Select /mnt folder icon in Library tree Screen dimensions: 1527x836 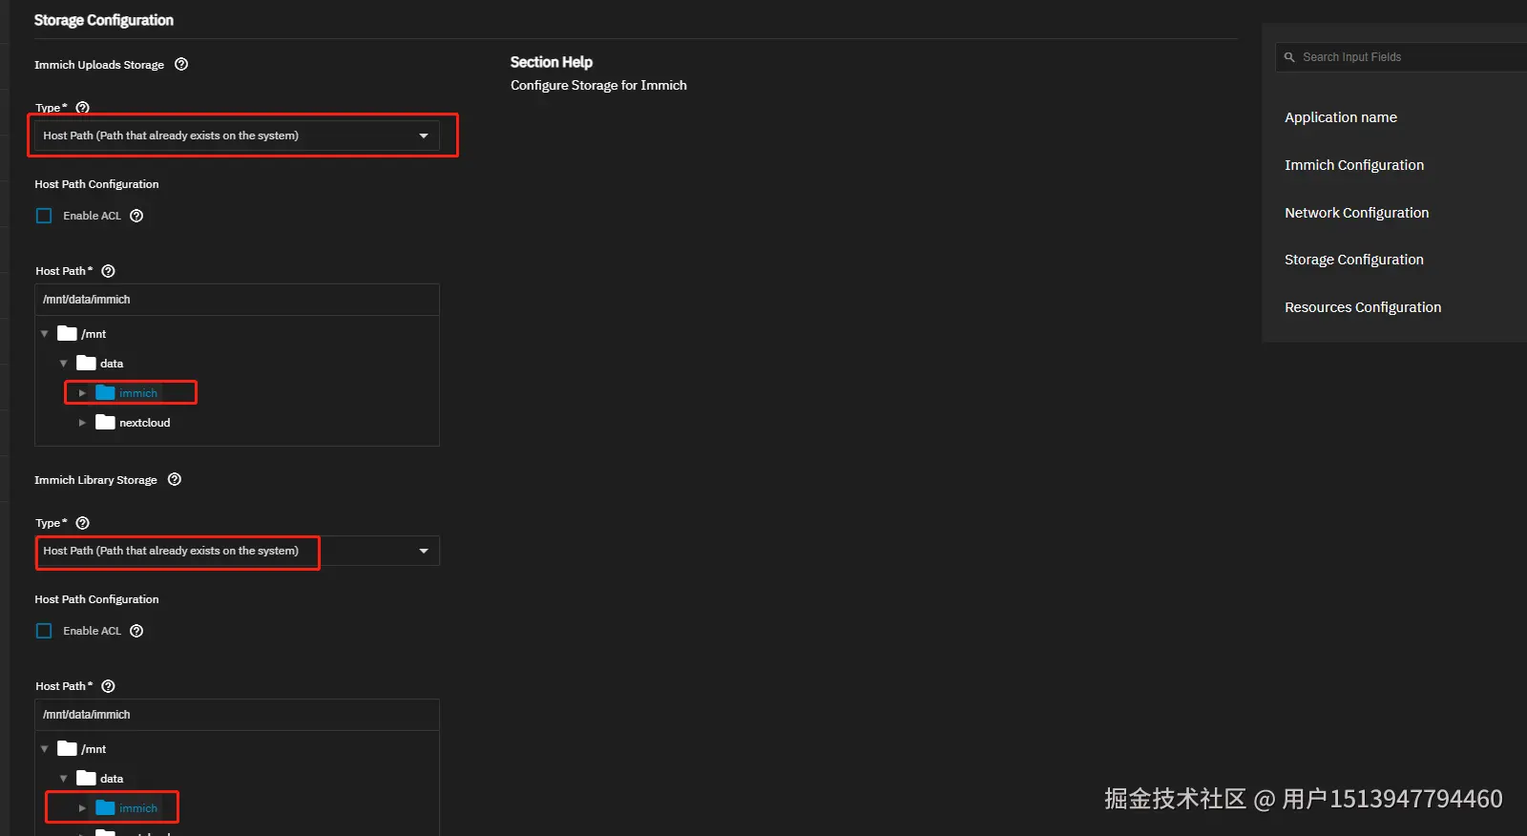tap(67, 748)
